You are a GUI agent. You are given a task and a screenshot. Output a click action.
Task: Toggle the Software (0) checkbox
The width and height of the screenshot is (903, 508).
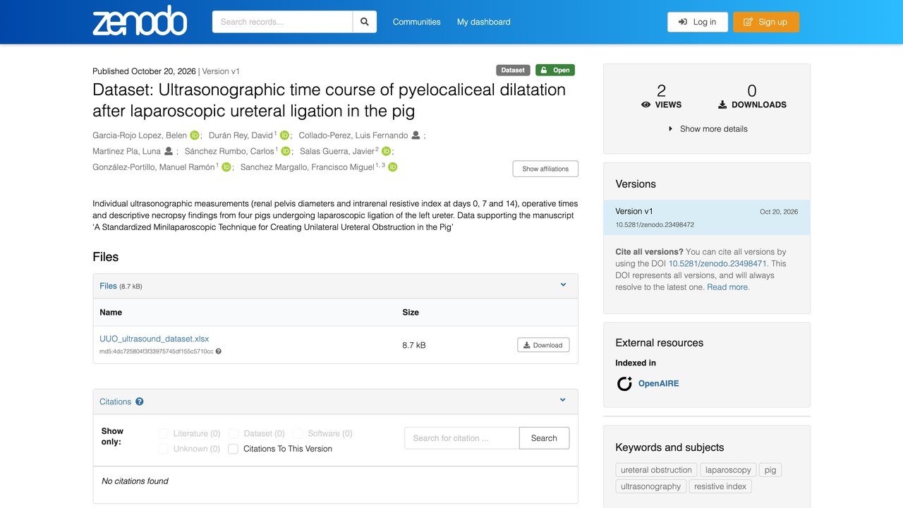click(x=298, y=433)
